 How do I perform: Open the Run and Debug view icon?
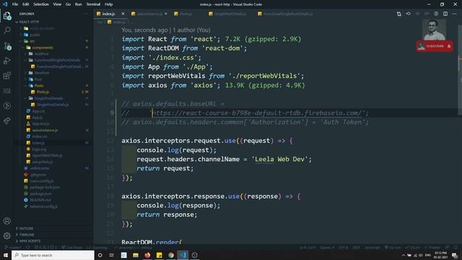click(6, 61)
